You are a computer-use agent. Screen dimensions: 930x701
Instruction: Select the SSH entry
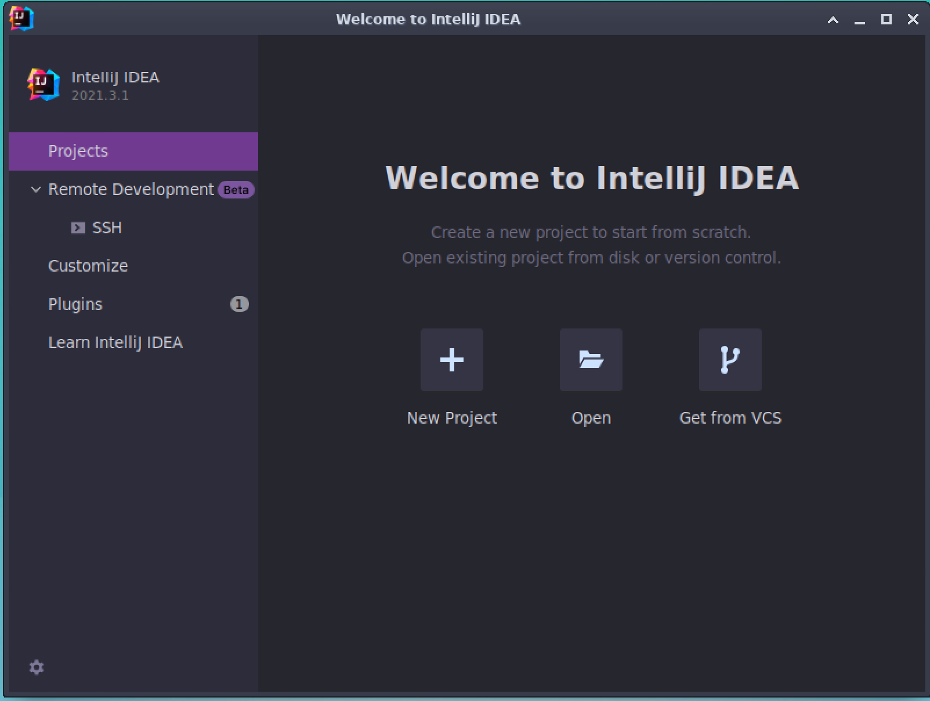click(x=133, y=227)
